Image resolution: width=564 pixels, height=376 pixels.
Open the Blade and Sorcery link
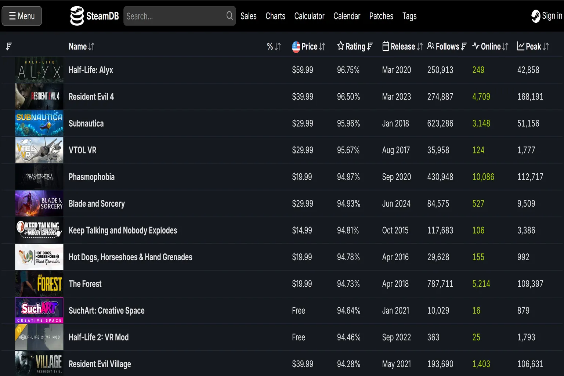click(97, 204)
